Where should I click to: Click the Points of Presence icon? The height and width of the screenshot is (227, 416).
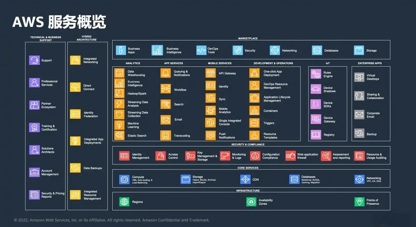(x=359, y=202)
